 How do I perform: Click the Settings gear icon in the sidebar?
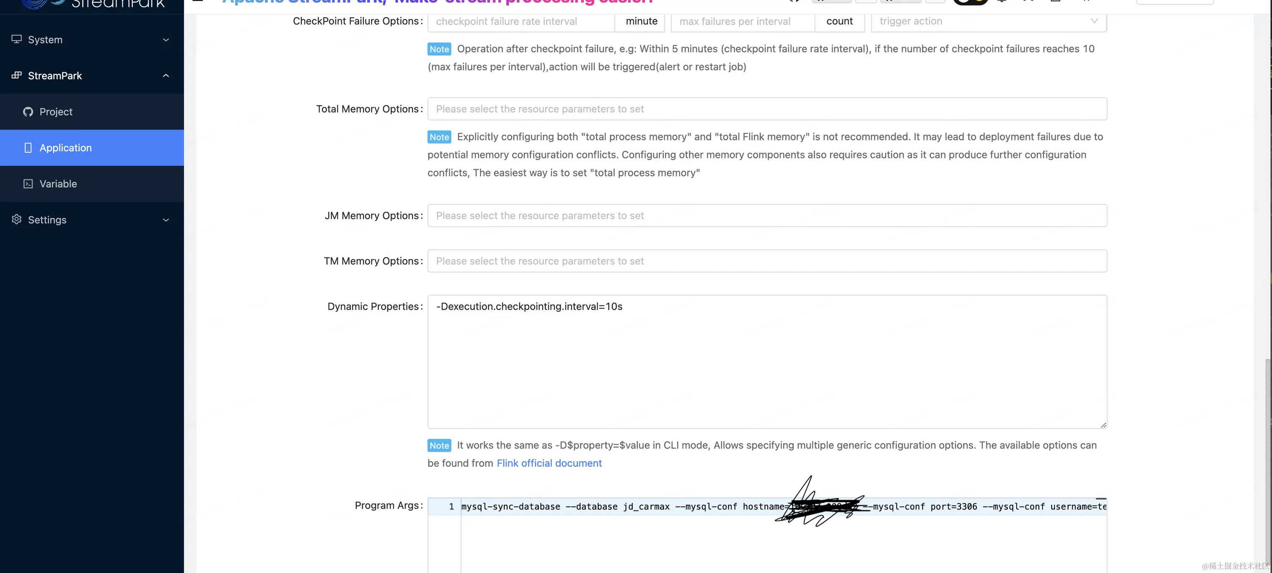tap(17, 219)
